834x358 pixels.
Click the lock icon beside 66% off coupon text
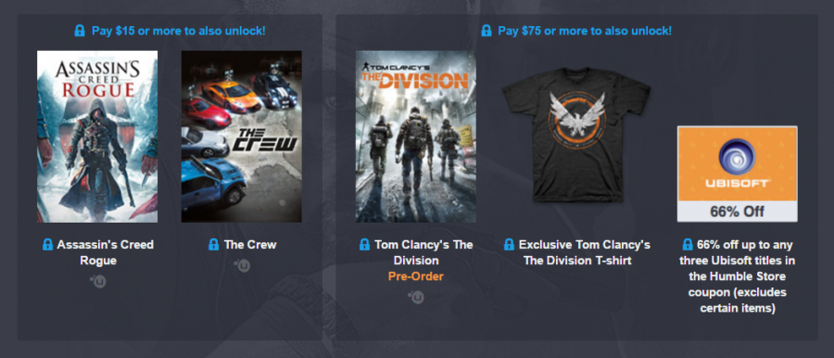point(688,245)
